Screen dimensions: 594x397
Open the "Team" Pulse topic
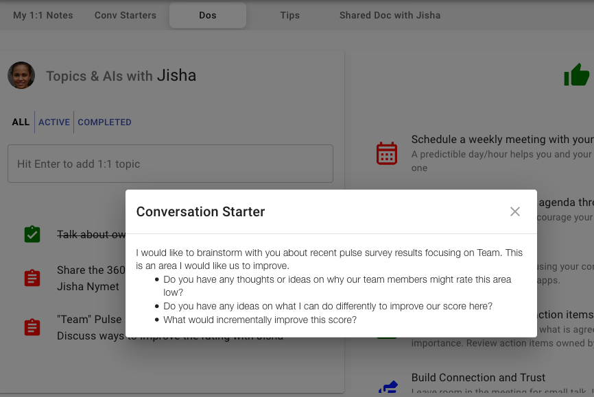click(91, 327)
